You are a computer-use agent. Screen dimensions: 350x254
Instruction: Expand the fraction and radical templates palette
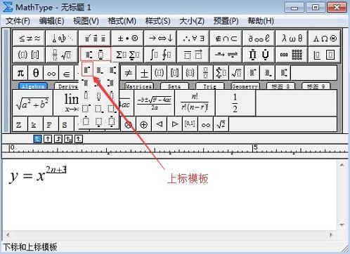(x=62, y=55)
